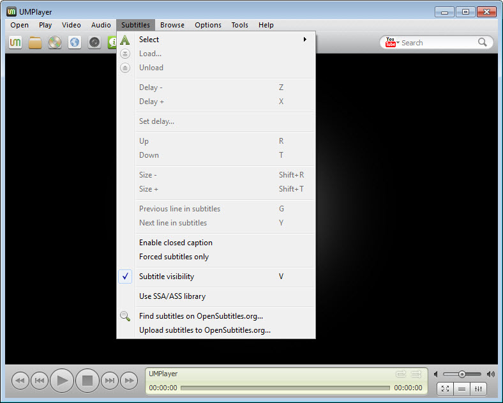503x403 pixels.
Task: Click the Up subtitle position item
Action: [216, 141]
